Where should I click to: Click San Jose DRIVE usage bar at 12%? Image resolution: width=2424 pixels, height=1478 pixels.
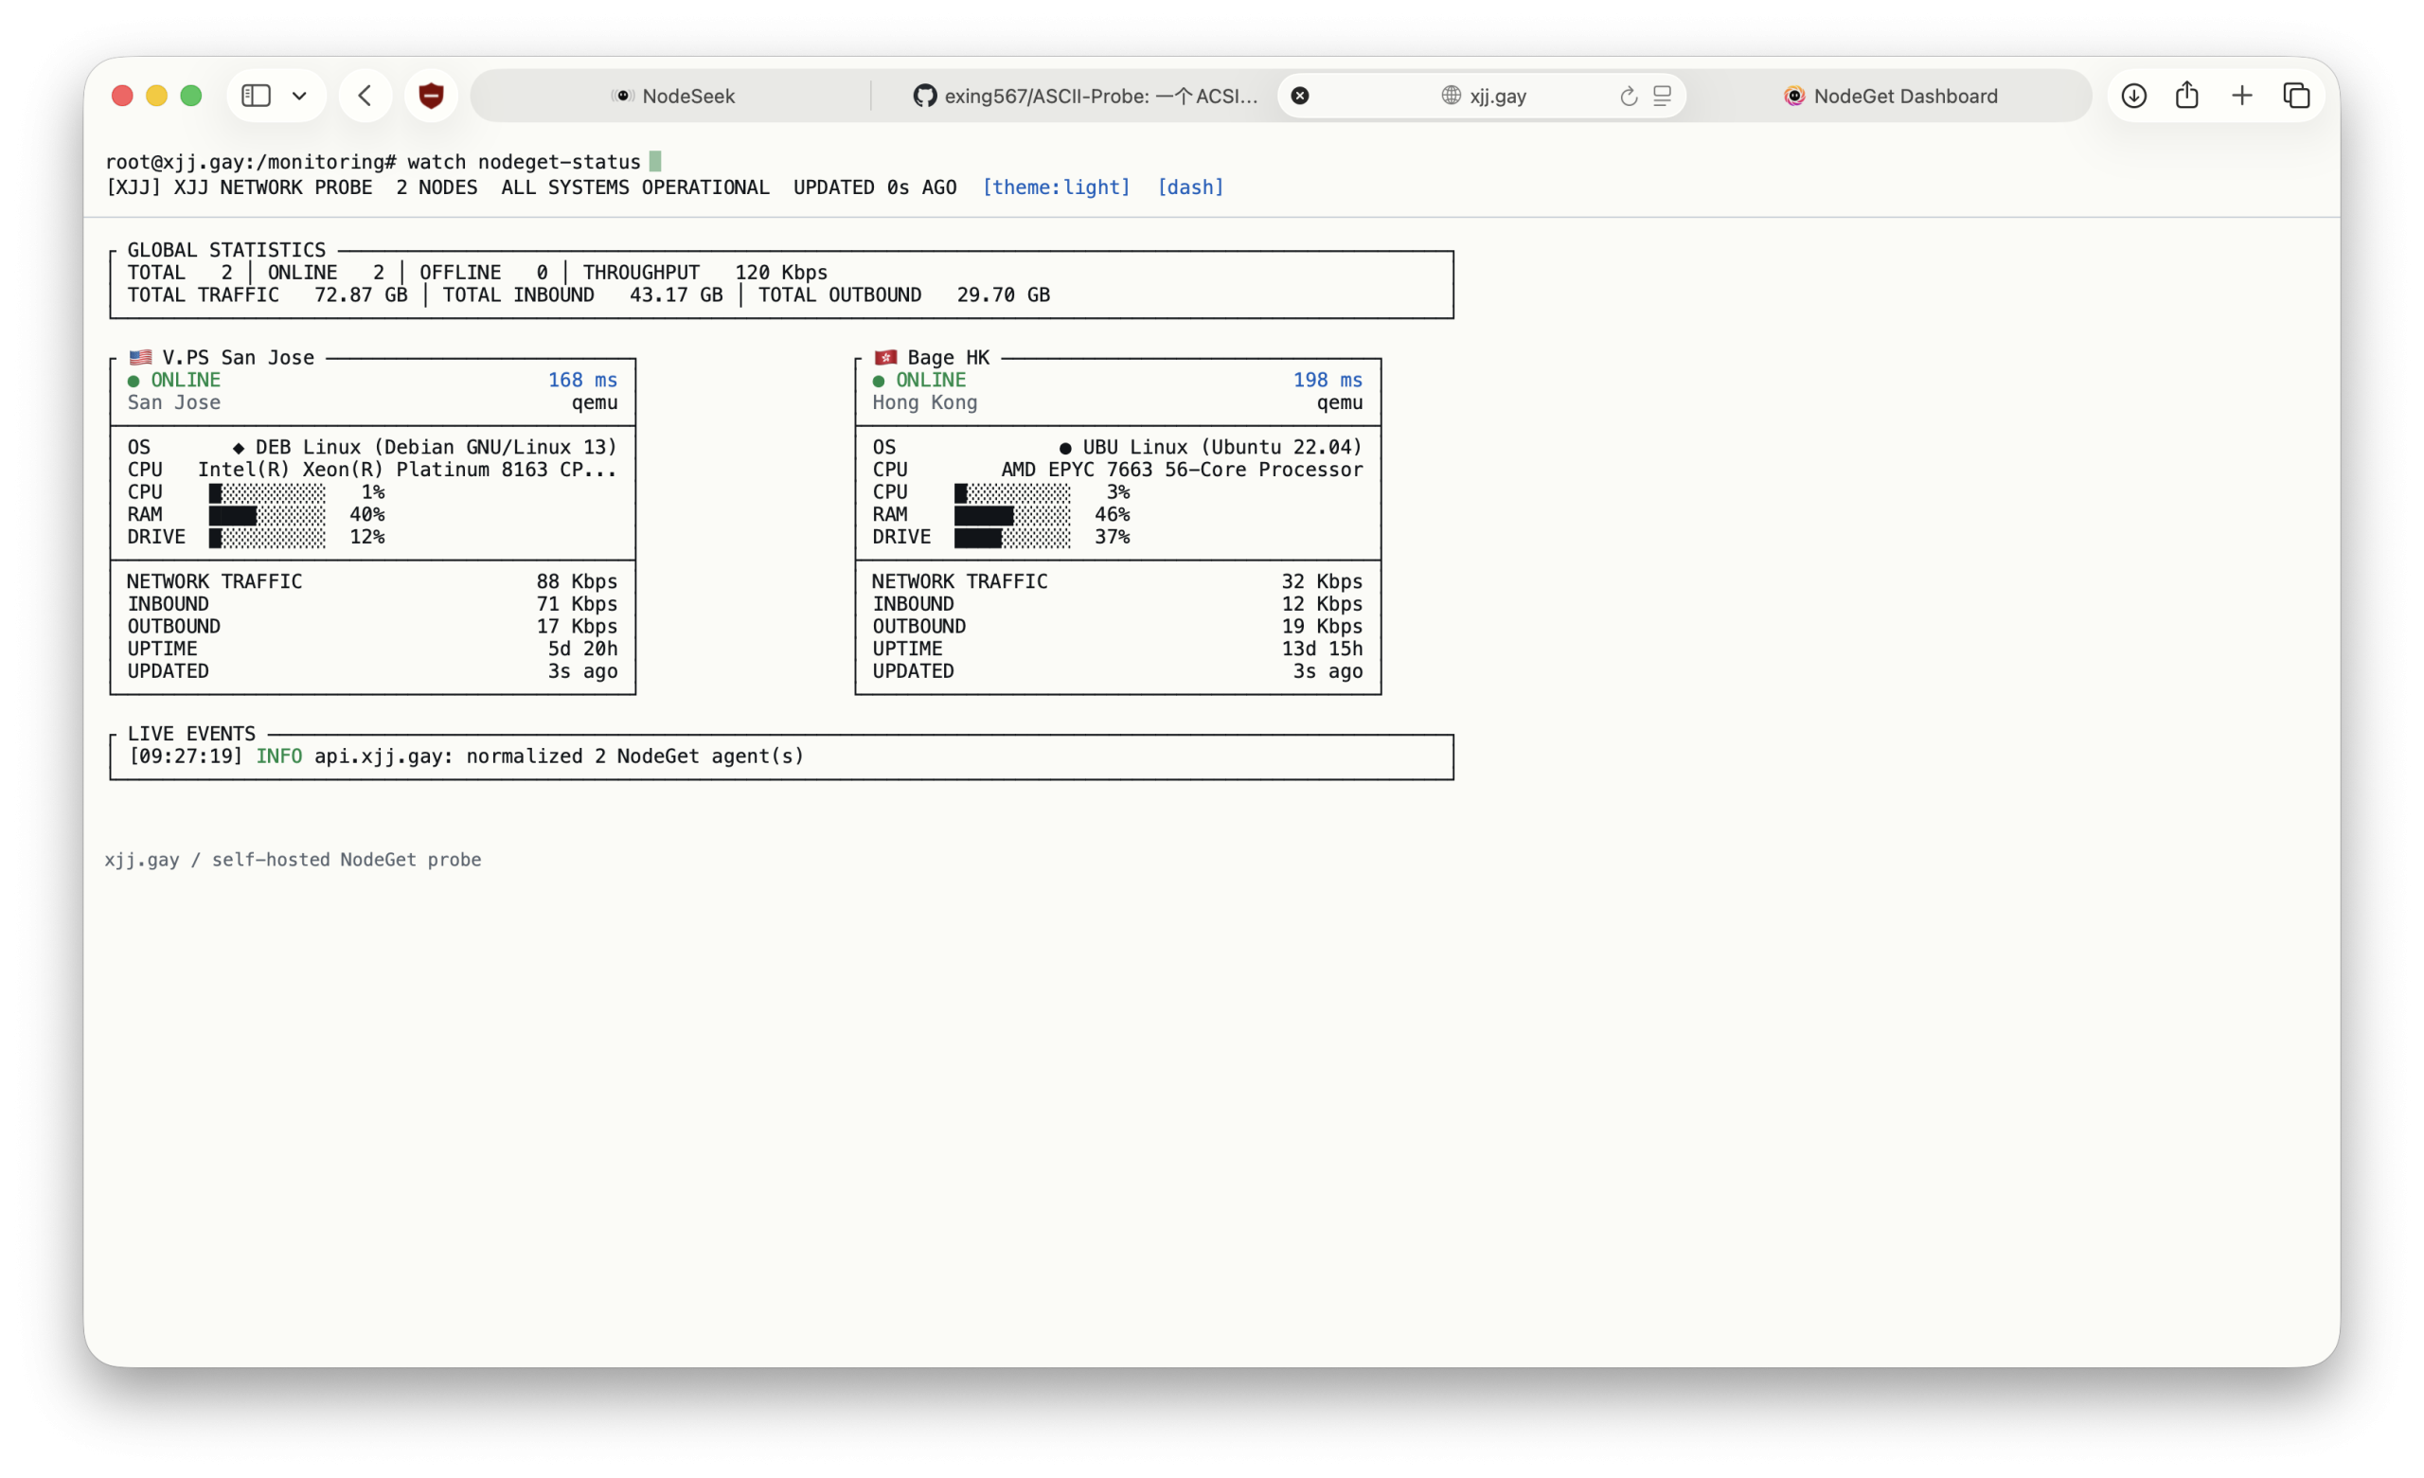[x=267, y=537]
